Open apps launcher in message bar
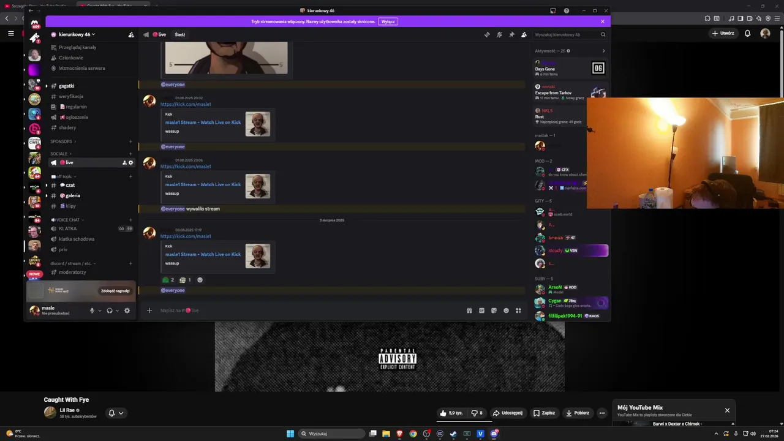Screen dimensions: 784x441 click(x=518, y=311)
